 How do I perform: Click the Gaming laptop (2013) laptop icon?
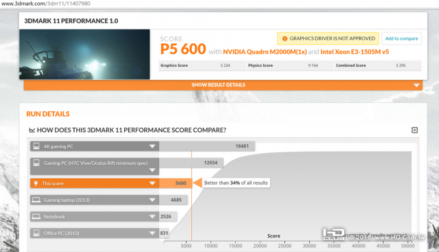click(36, 200)
